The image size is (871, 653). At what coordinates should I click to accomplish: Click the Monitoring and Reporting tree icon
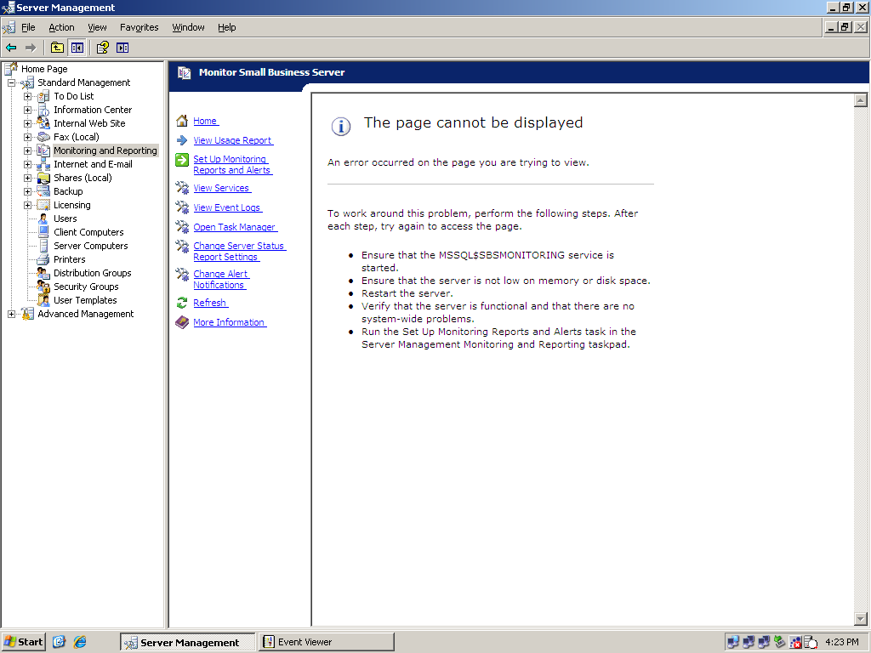point(43,150)
